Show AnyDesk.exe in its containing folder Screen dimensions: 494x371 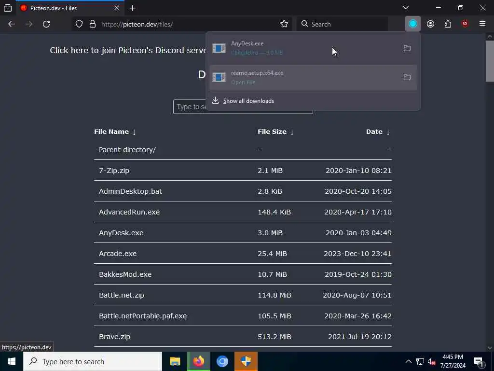pyautogui.click(x=407, y=48)
